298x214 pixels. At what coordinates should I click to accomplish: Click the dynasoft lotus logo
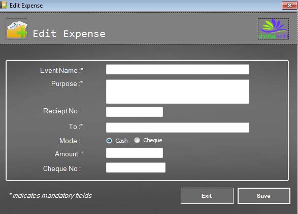[273, 29]
